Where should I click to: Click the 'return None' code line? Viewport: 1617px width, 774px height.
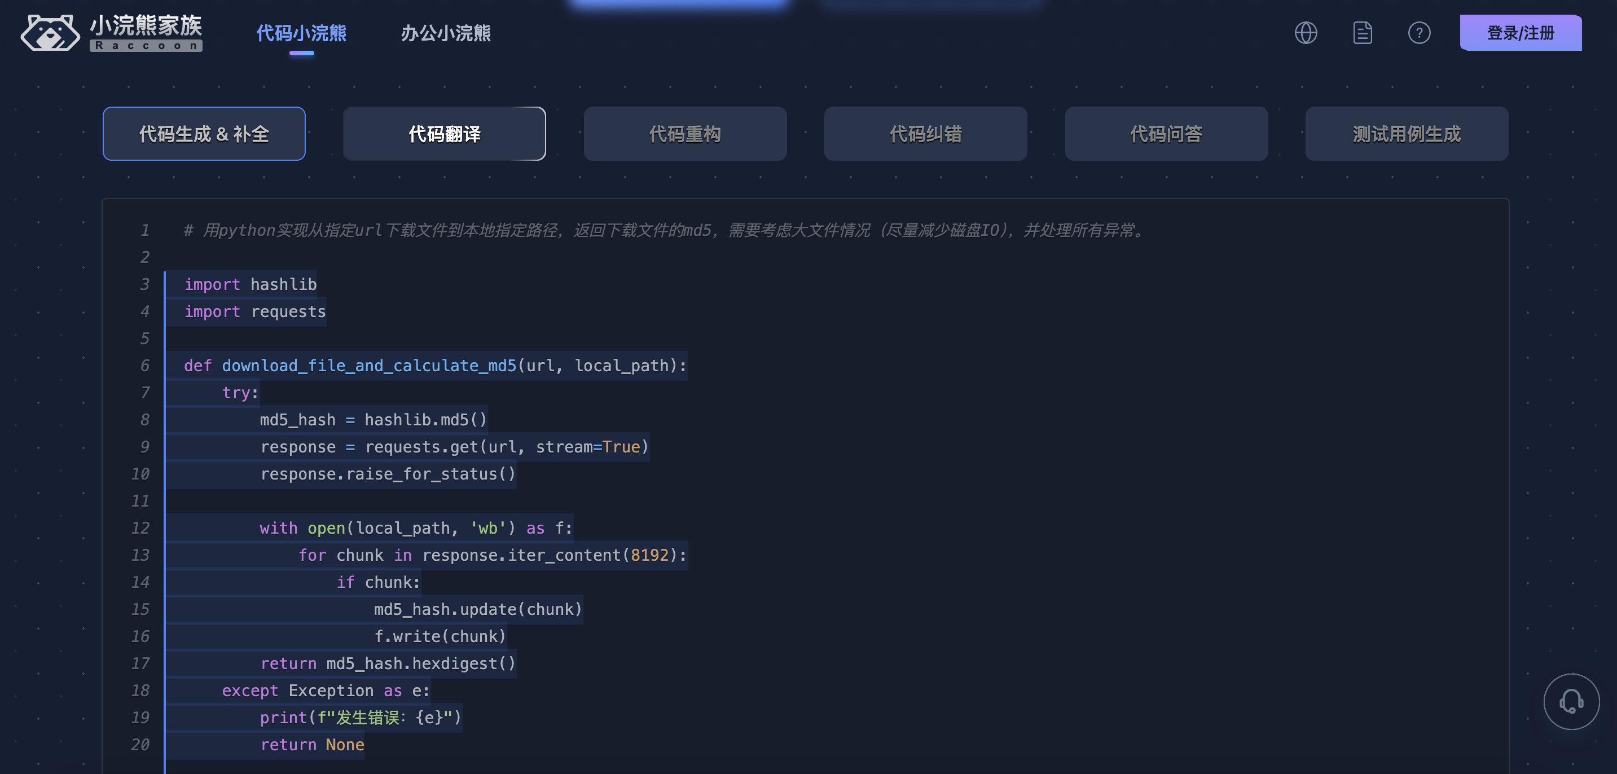click(x=312, y=745)
